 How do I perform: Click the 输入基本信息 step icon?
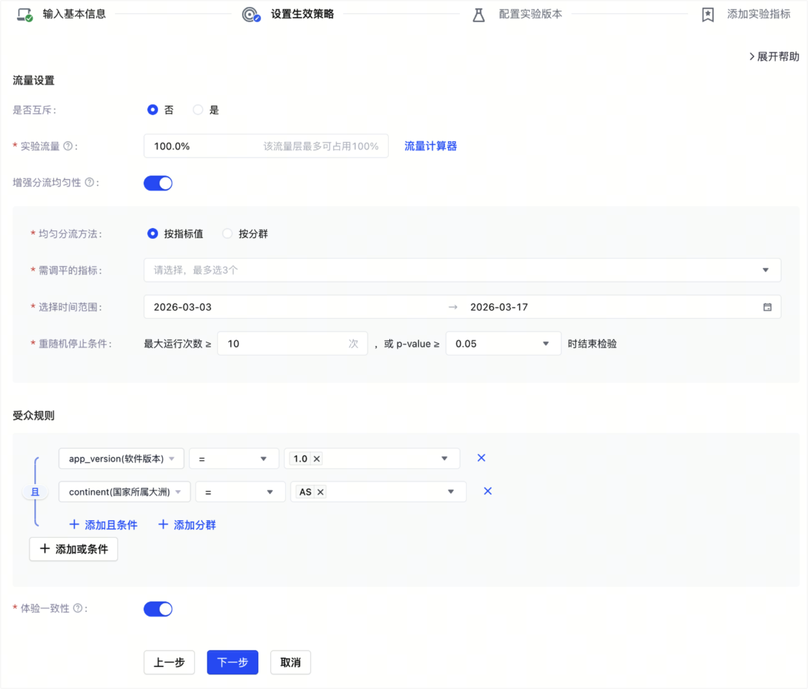coord(24,14)
